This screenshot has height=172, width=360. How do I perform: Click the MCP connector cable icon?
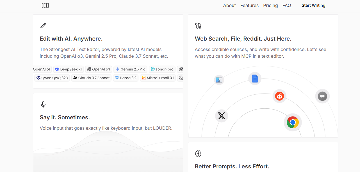tap(198, 26)
